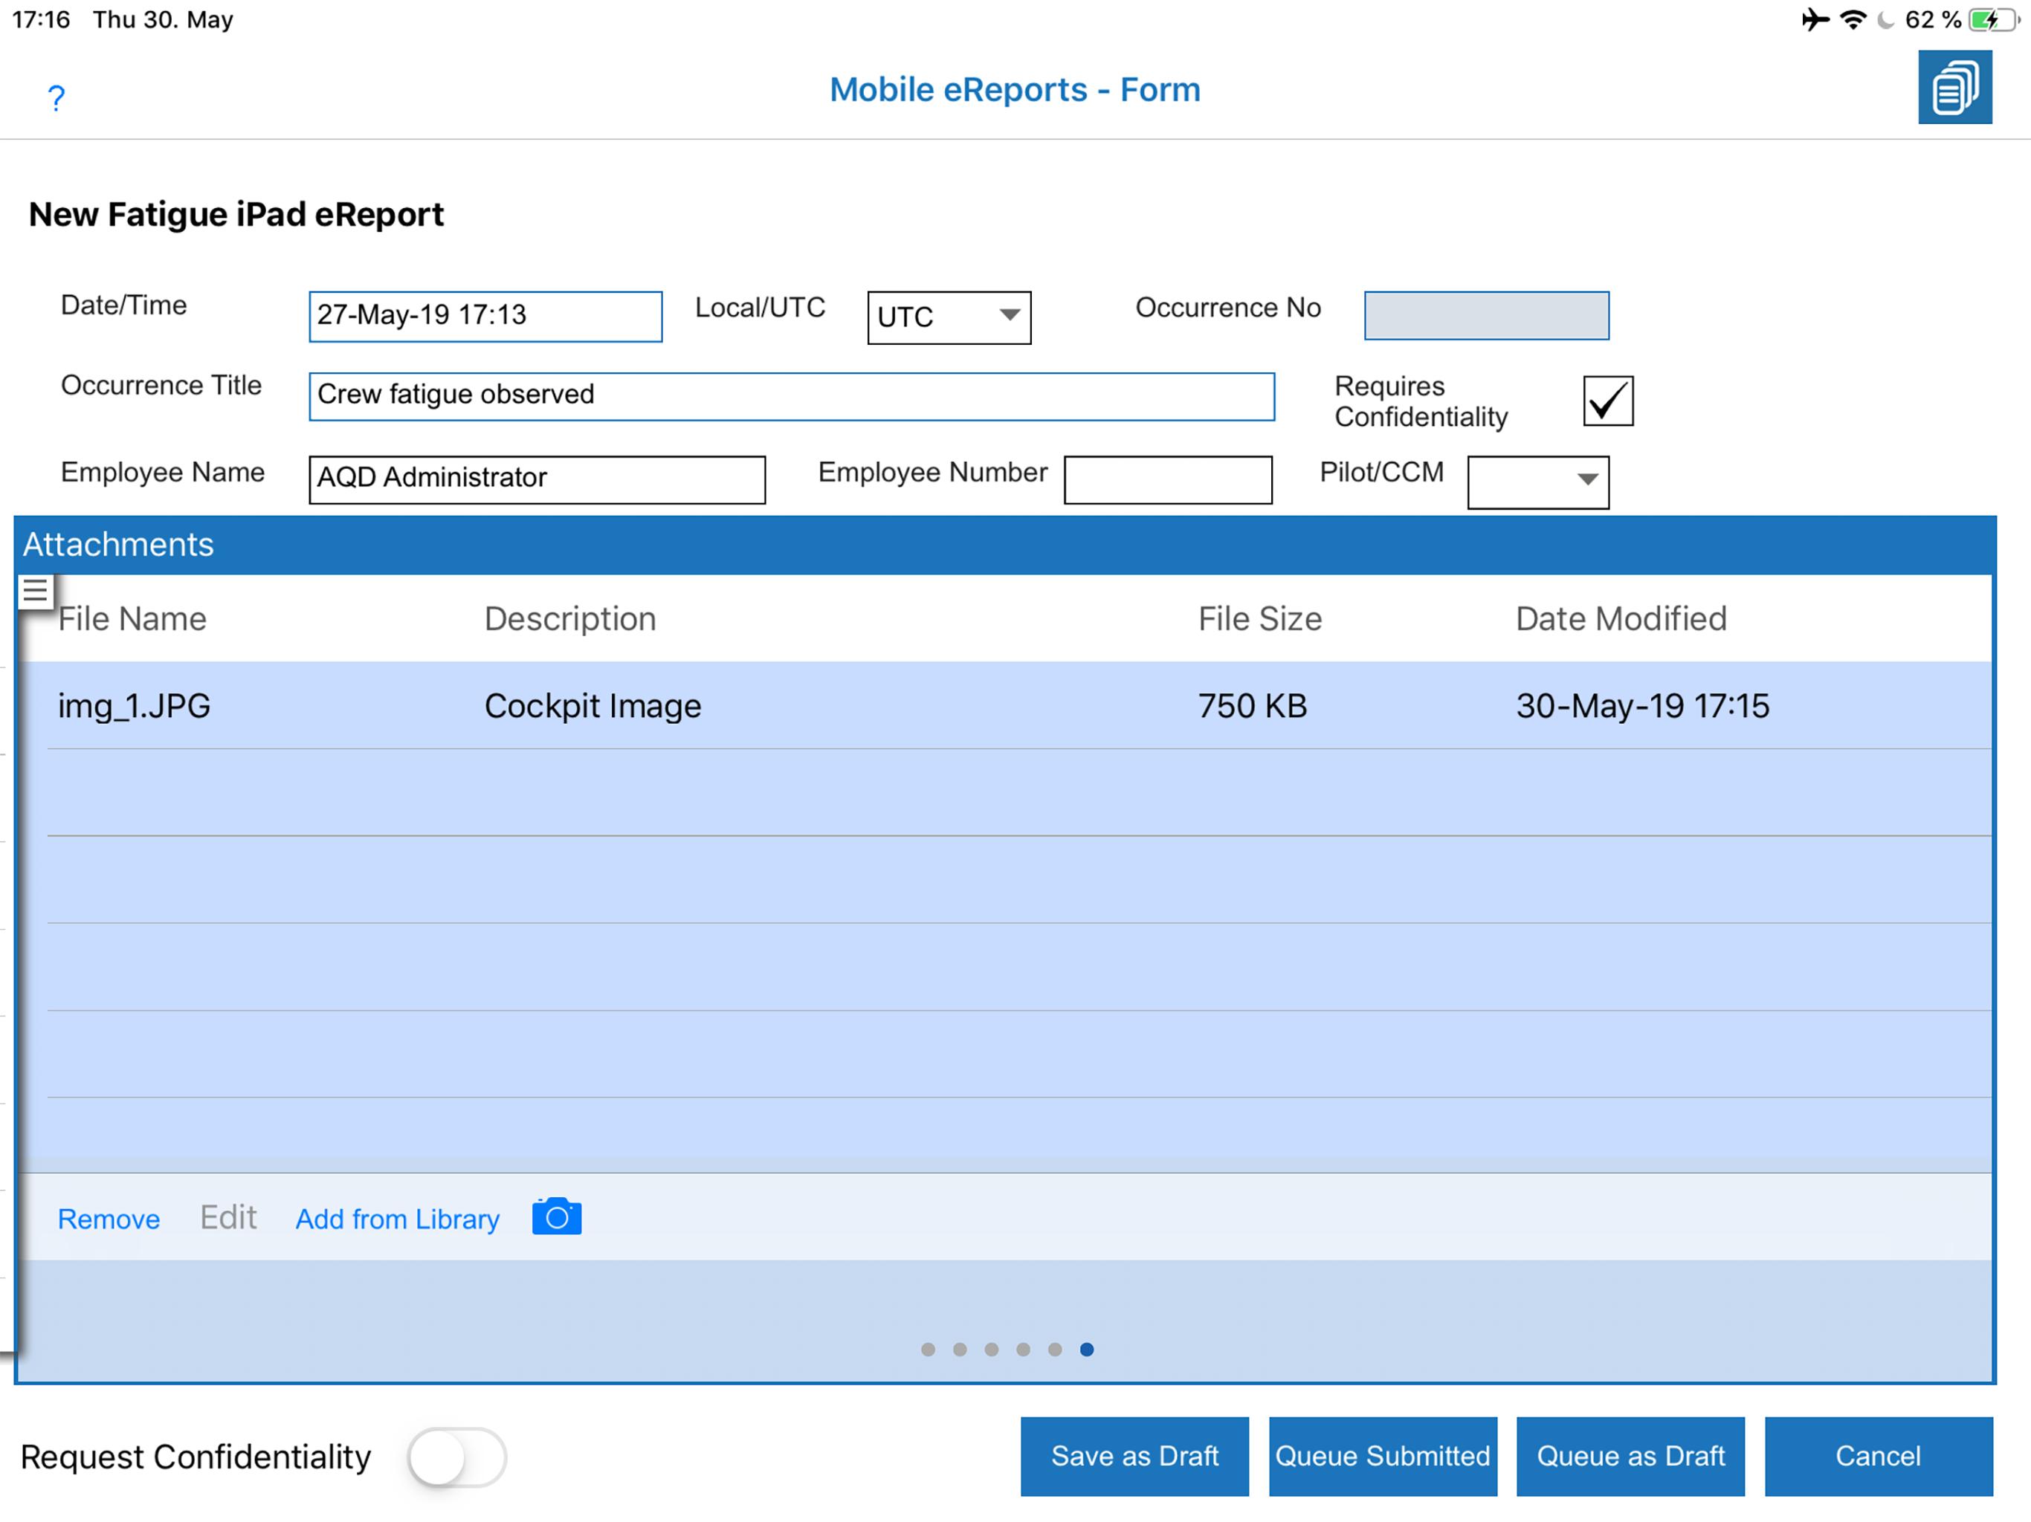Click the Occurrence Title field

[792, 397]
